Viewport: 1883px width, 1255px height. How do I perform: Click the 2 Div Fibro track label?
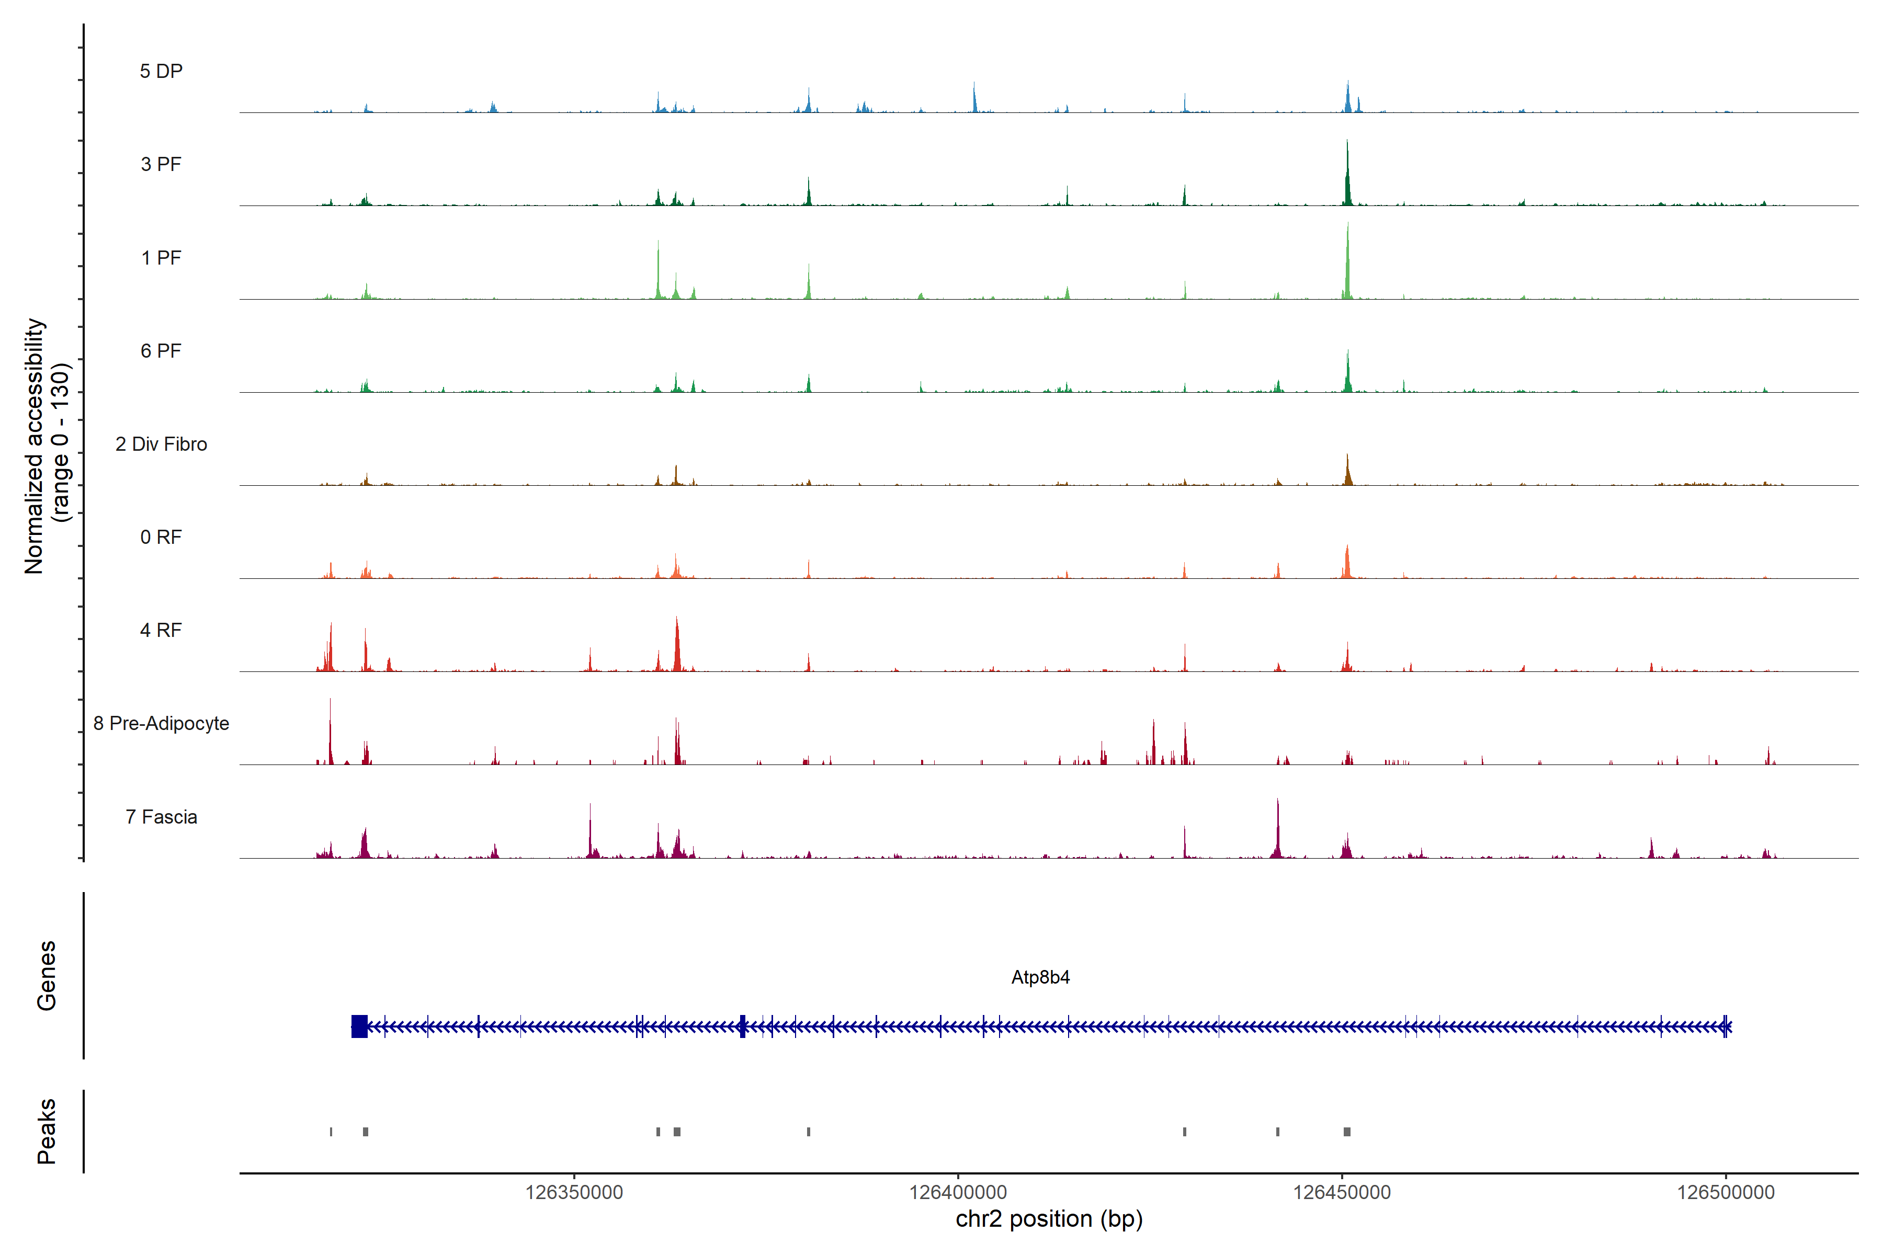click(161, 444)
